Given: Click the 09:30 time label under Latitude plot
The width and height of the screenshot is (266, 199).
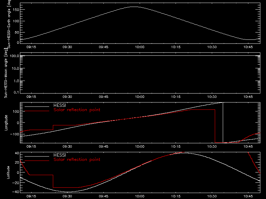Looking at the screenshot, I should tap(67, 196).
